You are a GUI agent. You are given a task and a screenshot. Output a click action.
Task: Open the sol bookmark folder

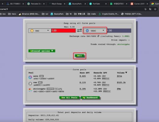(45, 14)
